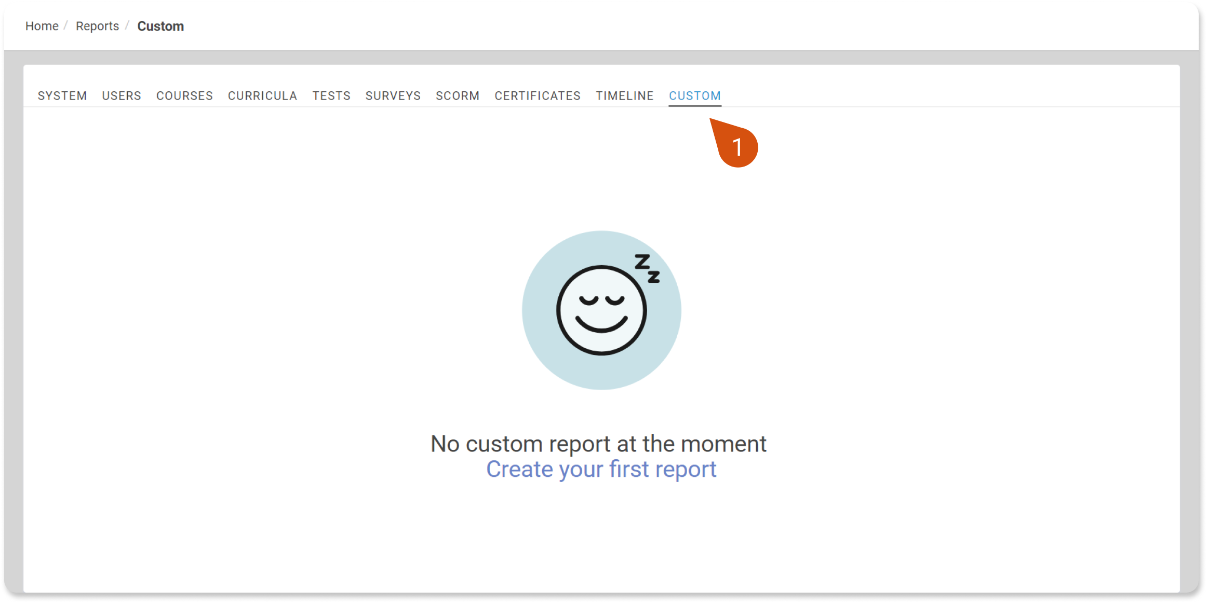
Task: Click the slash separator after Reports
Action: pyautogui.click(x=127, y=26)
